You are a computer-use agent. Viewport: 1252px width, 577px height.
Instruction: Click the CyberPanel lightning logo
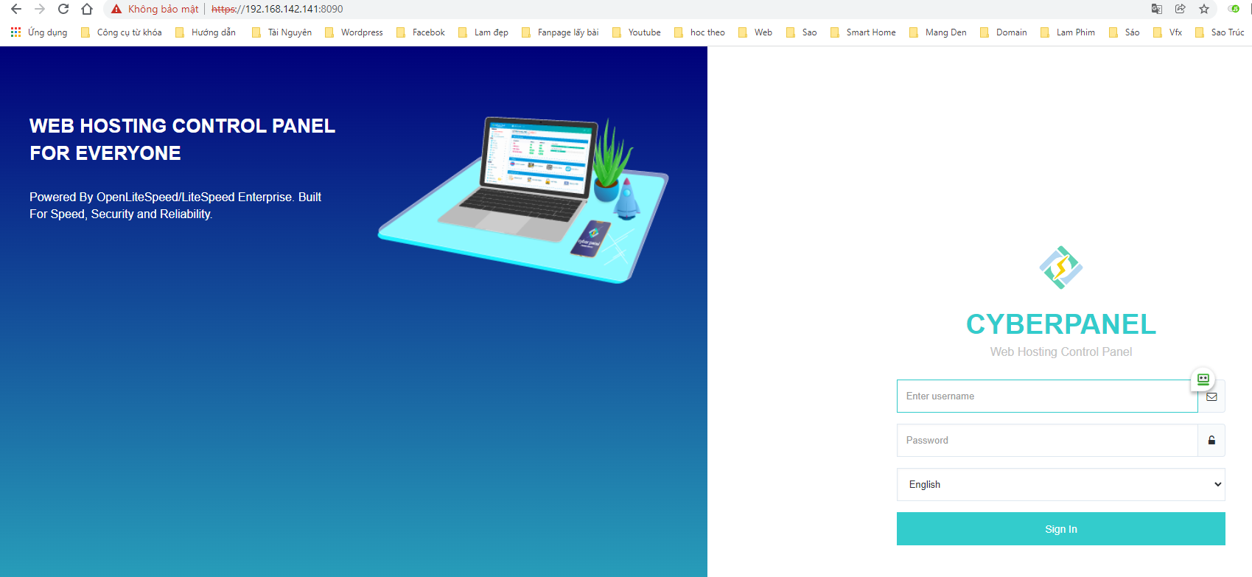coord(1060,267)
